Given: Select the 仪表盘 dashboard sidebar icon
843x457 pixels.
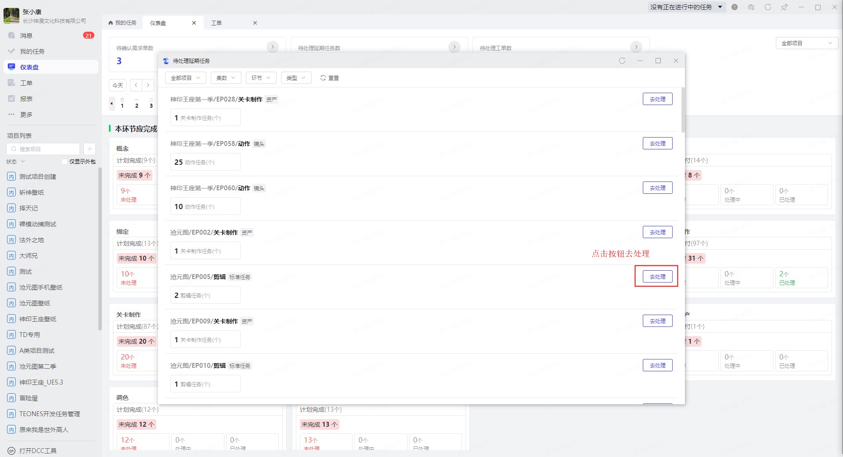Looking at the screenshot, I should pyautogui.click(x=12, y=67).
